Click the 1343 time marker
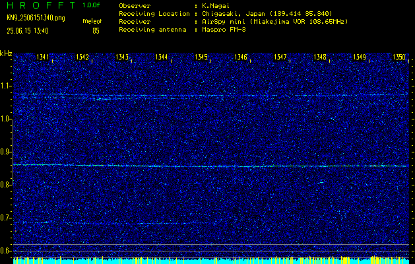 [x=122, y=57]
